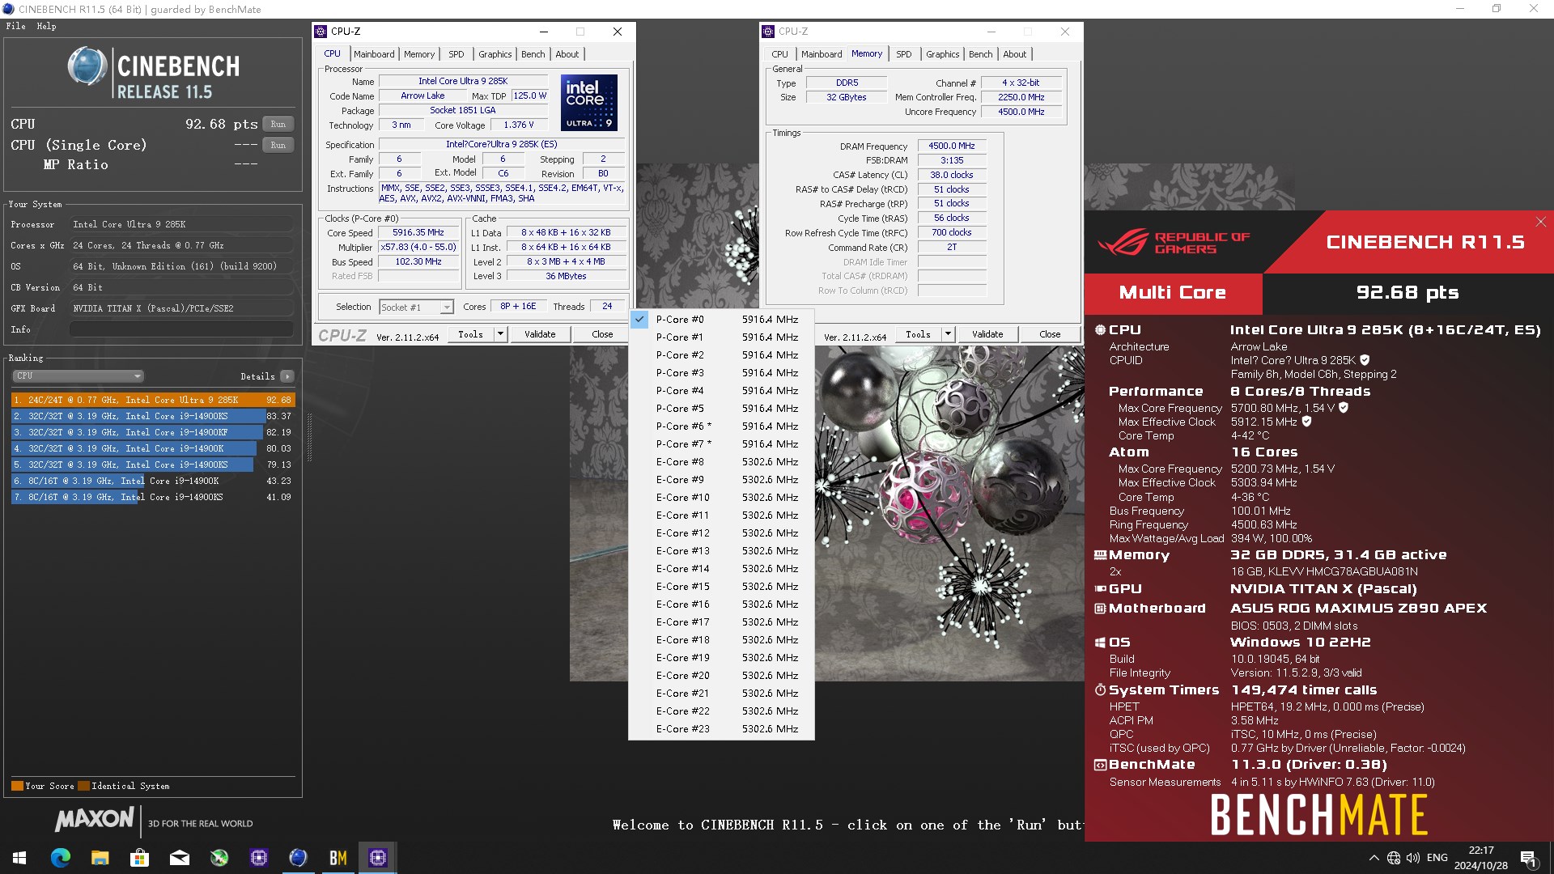Open the Xbox taskbar icon

219,858
